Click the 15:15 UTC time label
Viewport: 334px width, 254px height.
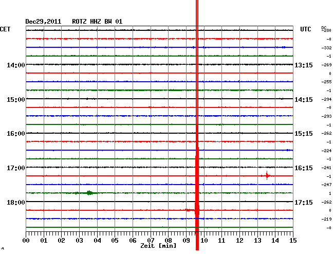304,134
